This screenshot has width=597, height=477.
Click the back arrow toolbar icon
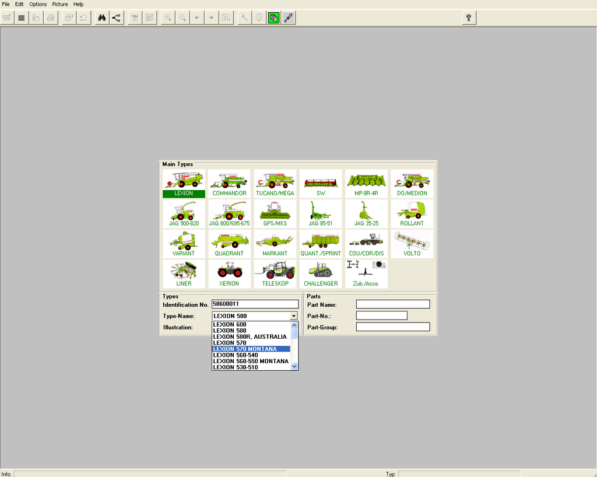[x=197, y=18]
